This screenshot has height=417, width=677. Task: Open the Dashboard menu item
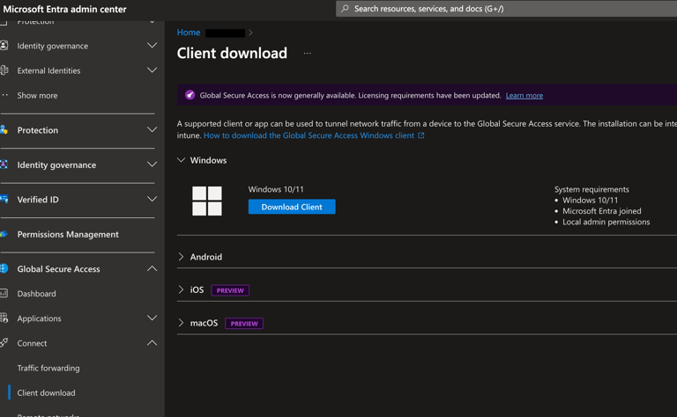point(36,294)
